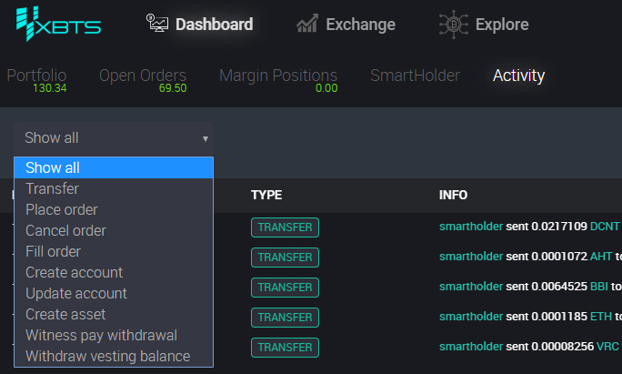
Task: Click the Exchange chart icon
Action: [x=307, y=24]
